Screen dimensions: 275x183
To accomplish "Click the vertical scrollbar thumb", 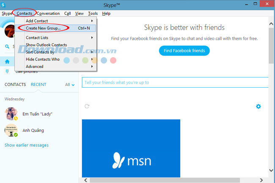I will 271,46.
